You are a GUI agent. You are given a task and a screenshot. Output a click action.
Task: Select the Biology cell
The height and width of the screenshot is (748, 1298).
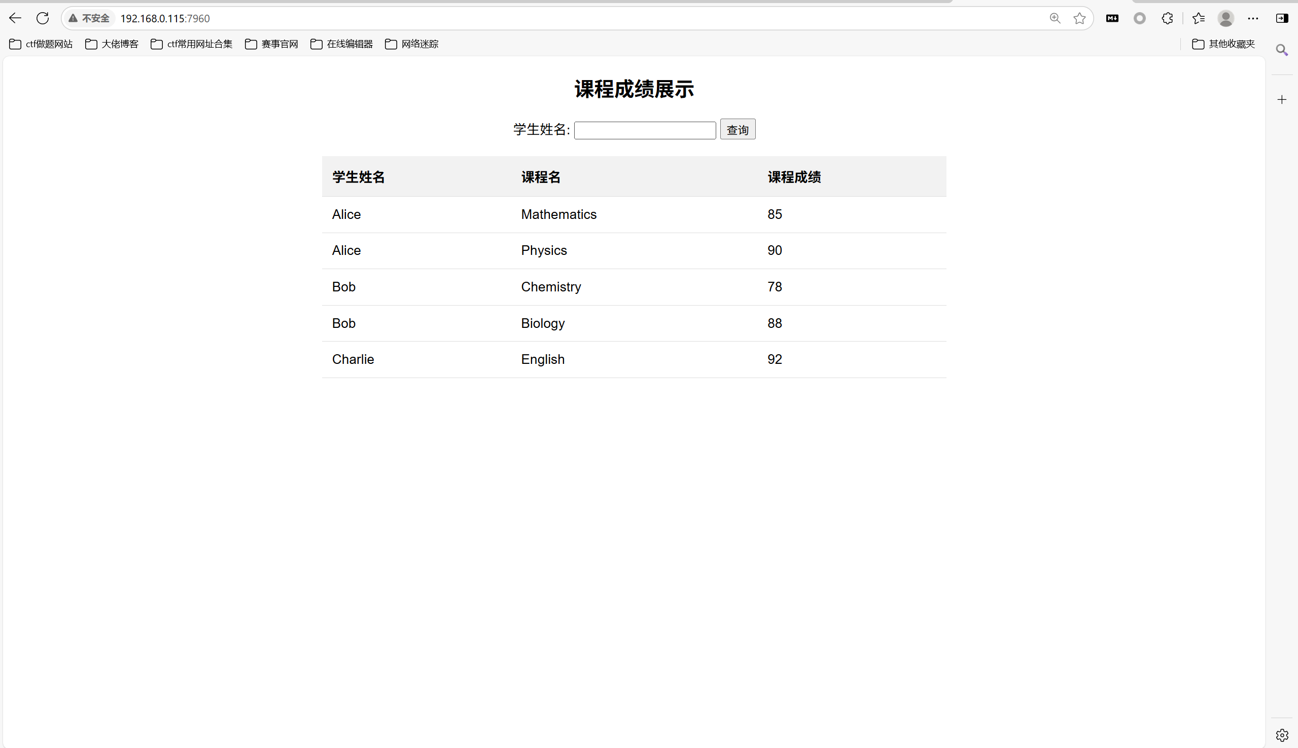pos(542,323)
